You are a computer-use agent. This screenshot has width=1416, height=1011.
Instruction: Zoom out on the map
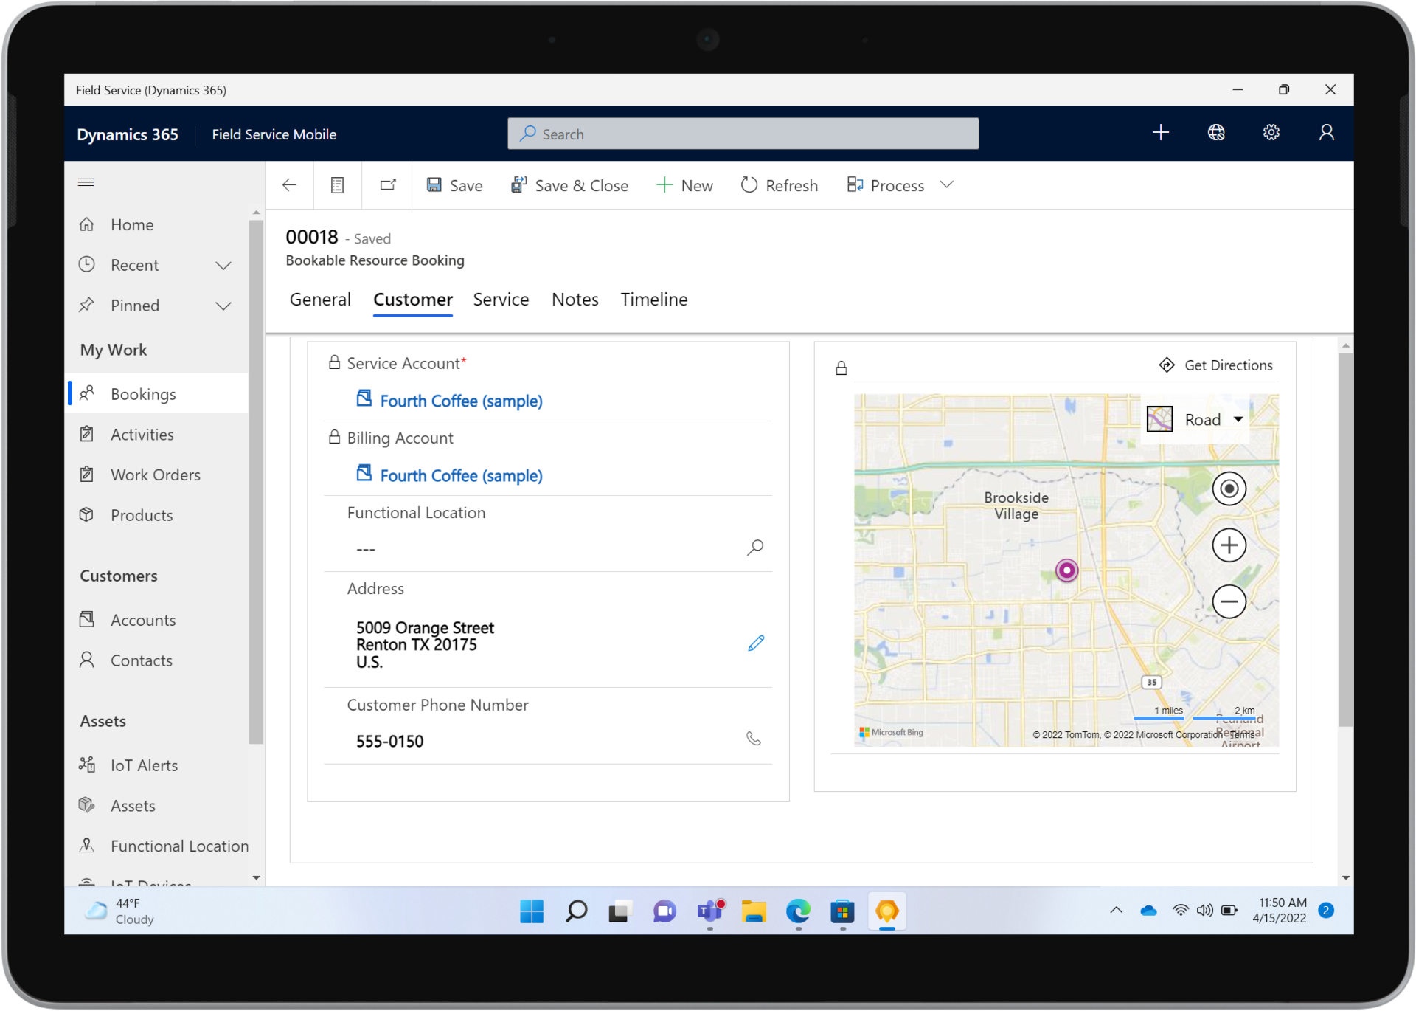pyautogui.click(x=1229, y=601)
